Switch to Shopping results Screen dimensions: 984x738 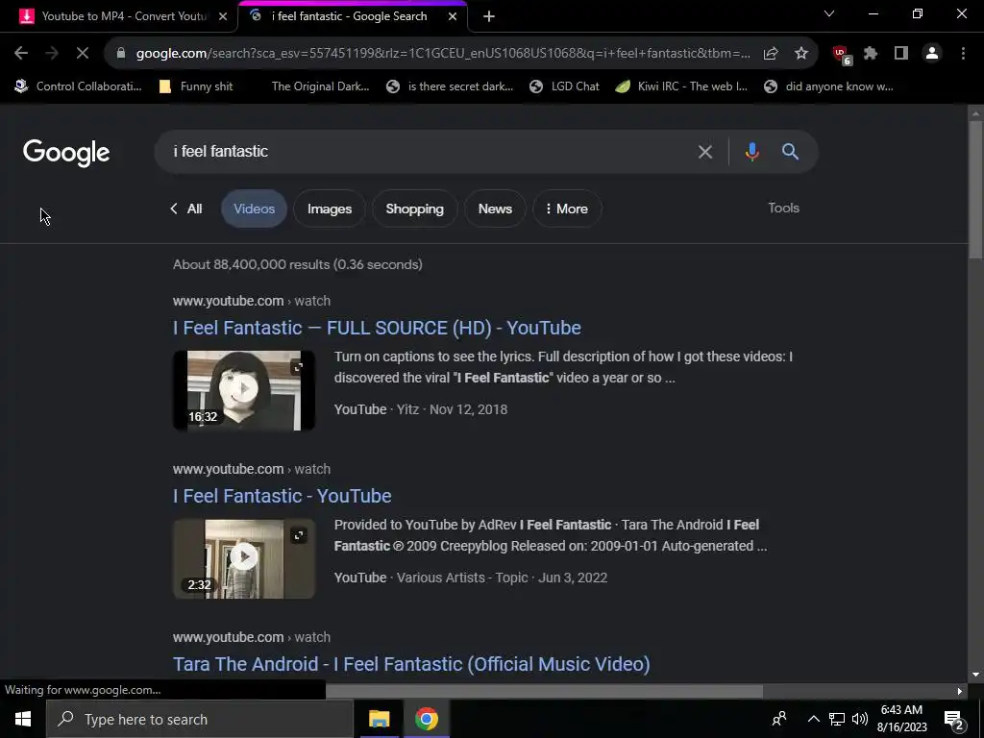pos(415,209)
